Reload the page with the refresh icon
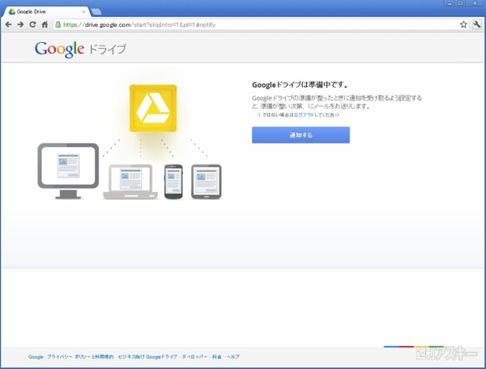This screenshot has height=369, width=486. point(32,24)
